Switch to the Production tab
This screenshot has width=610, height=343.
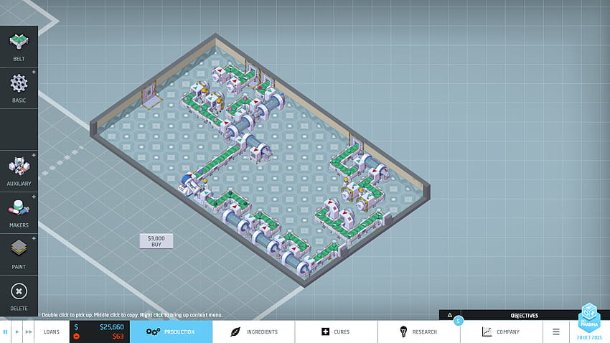click(172, 332)
